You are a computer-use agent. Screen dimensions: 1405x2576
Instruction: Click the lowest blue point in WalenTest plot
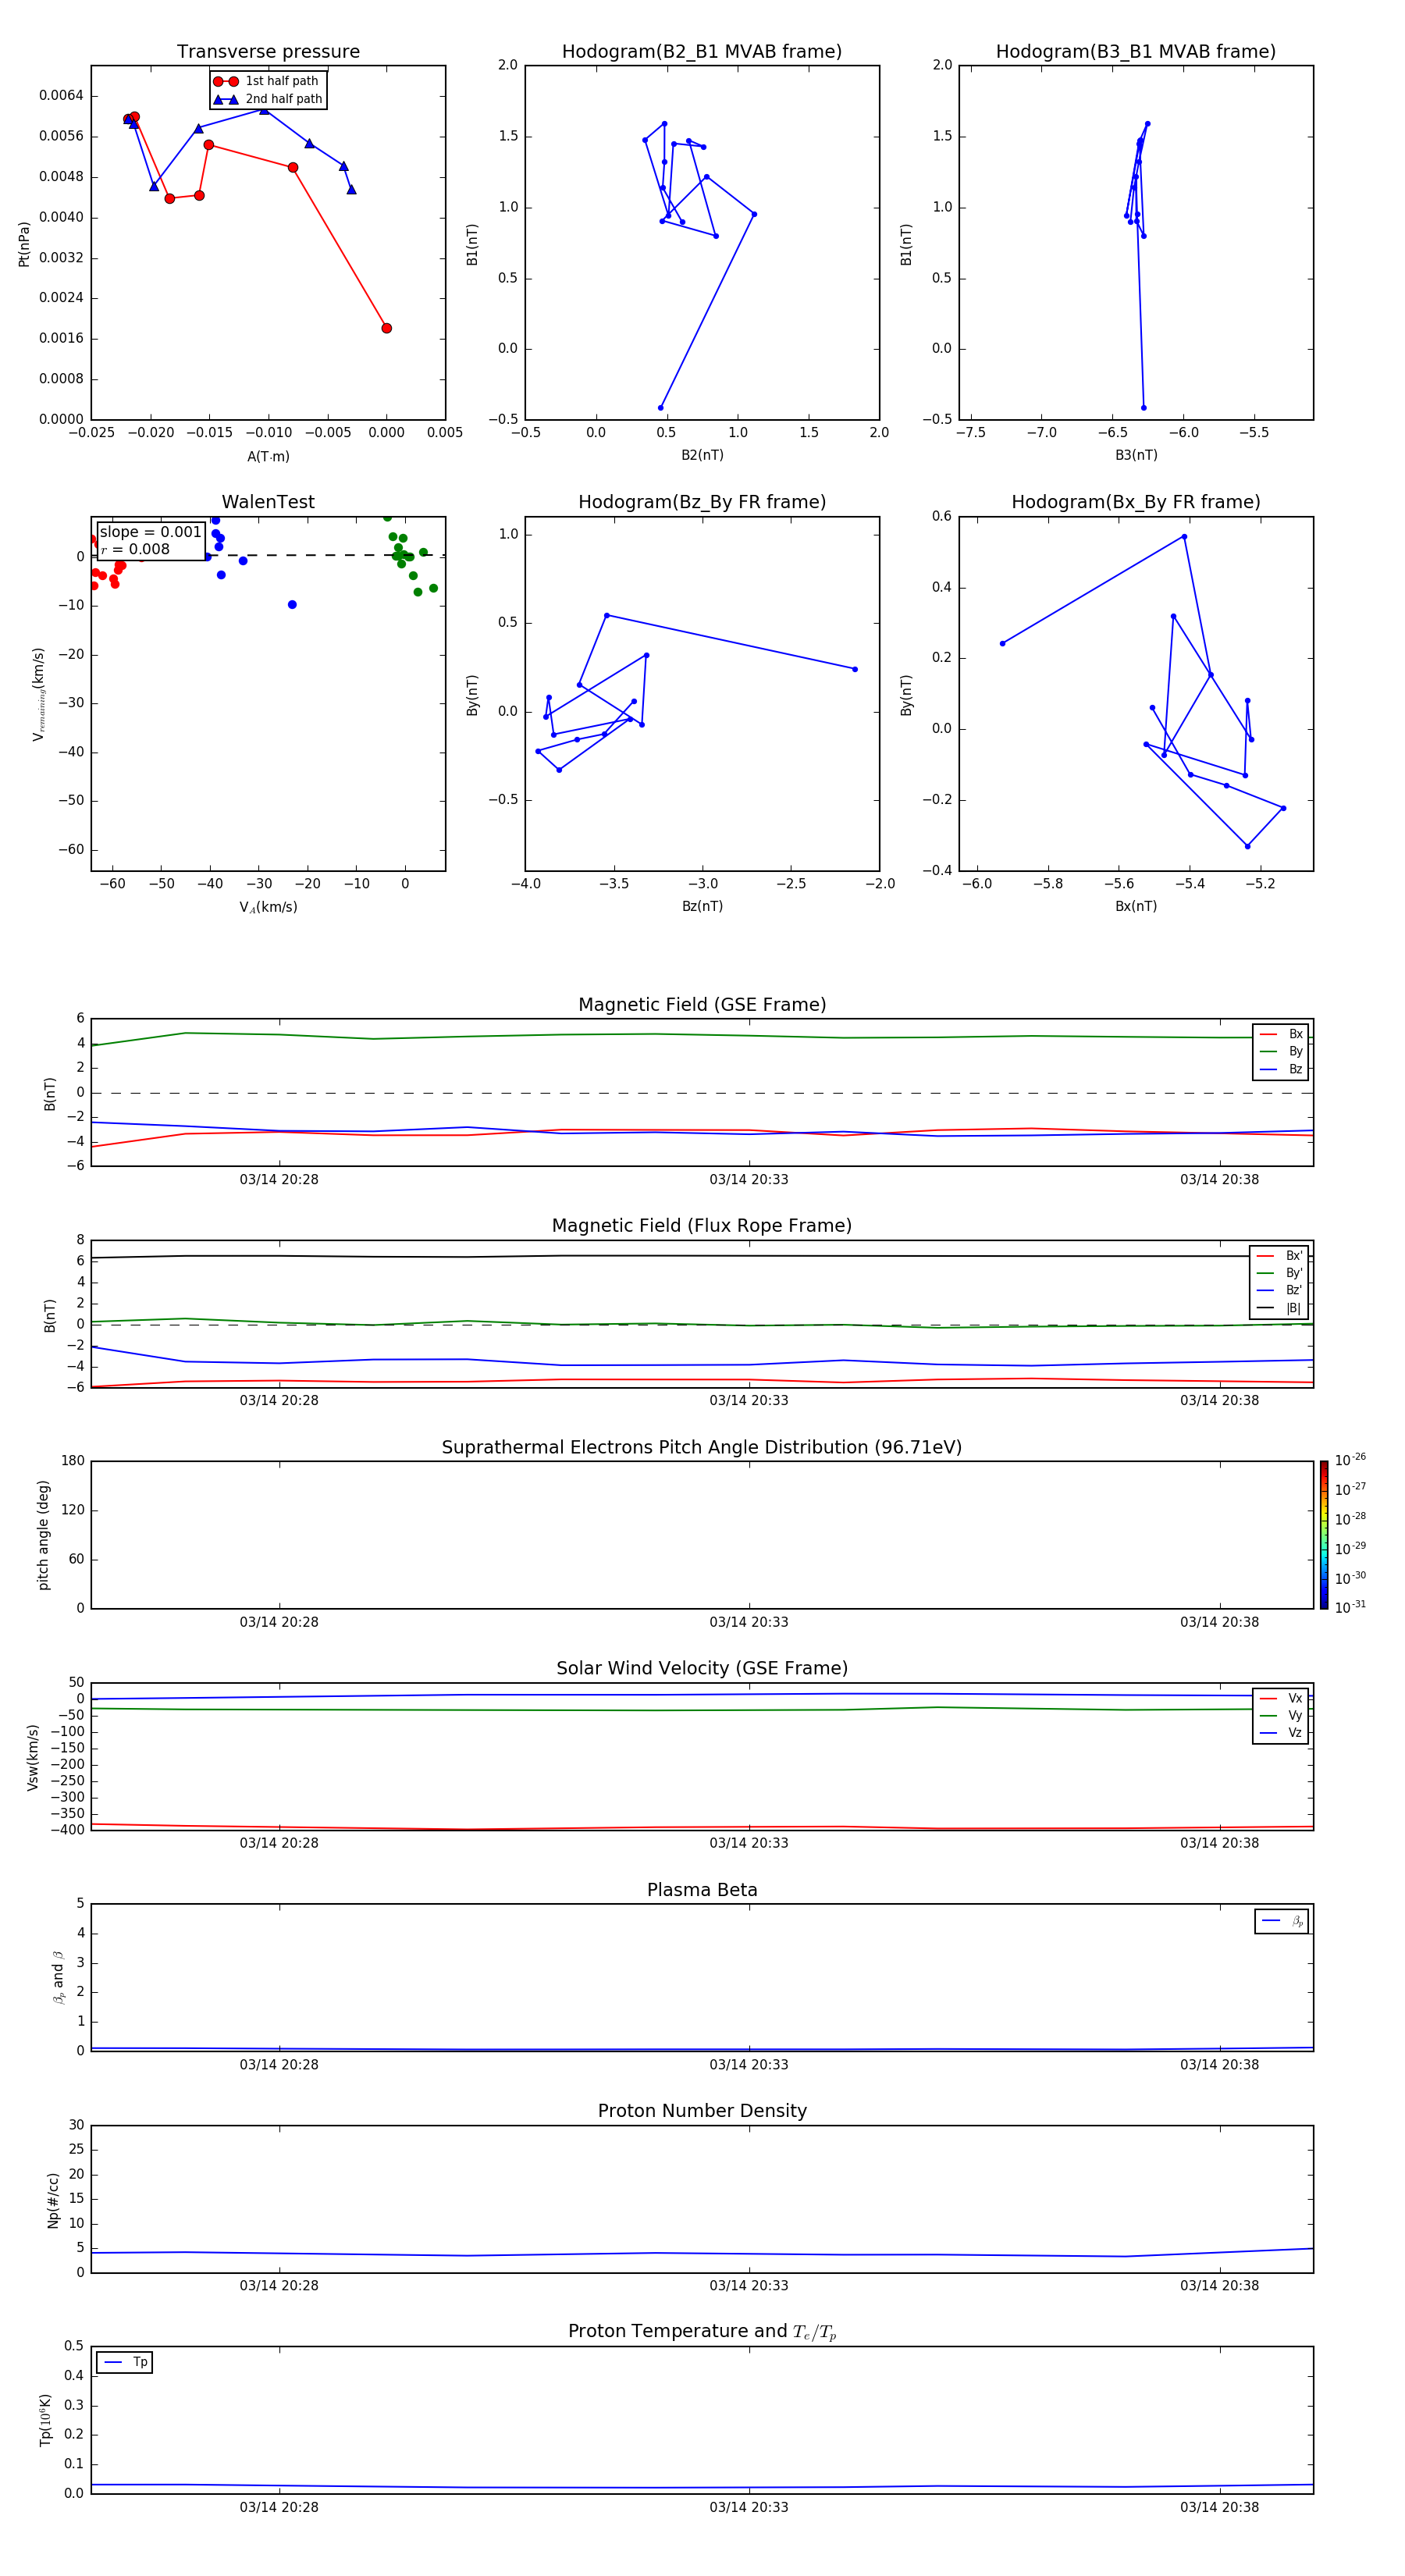[x=292, y=605]
